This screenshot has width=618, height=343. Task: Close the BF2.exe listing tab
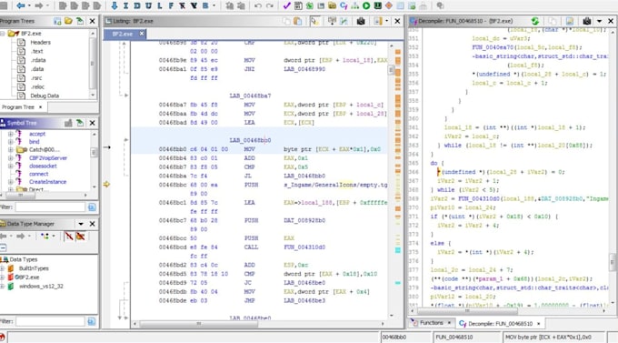point(142,34)
